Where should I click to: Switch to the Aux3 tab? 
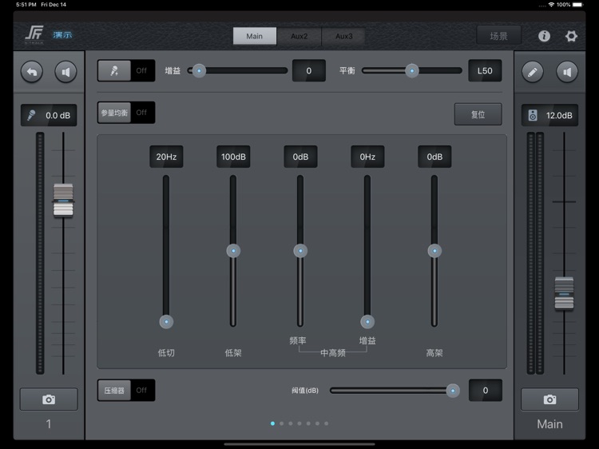tap(343, 36)
